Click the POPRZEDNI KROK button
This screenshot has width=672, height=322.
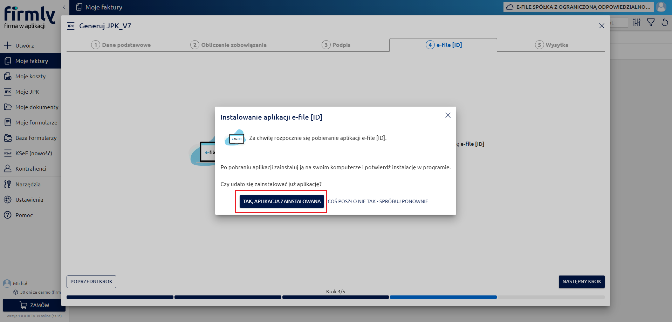point(91,282)
